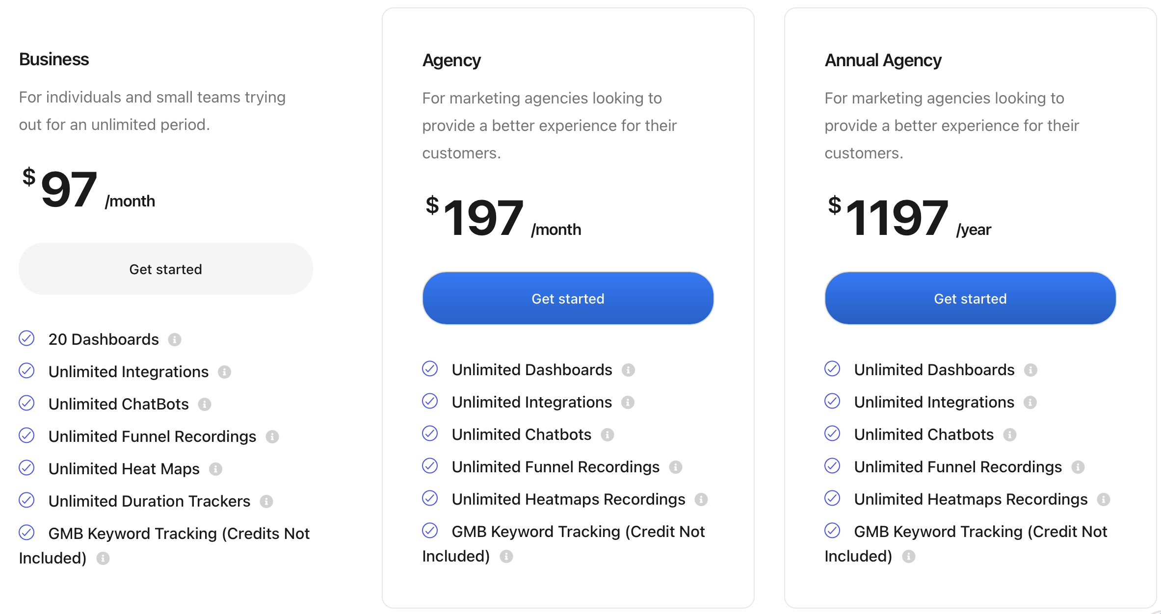The image size is (1161, 614).
Task: Click Business plan Get started button
Action: 166,269
